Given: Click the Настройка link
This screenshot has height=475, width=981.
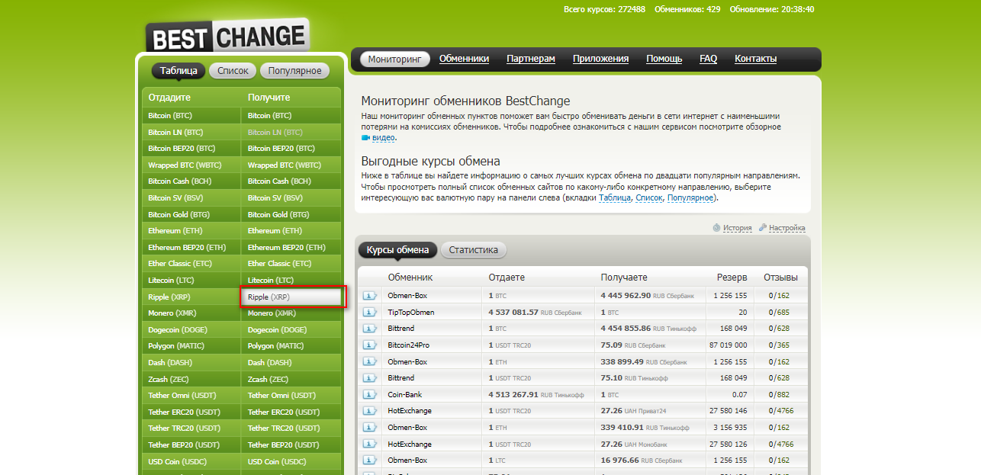Looking at the screenshot, I should [x=787, y=228].
